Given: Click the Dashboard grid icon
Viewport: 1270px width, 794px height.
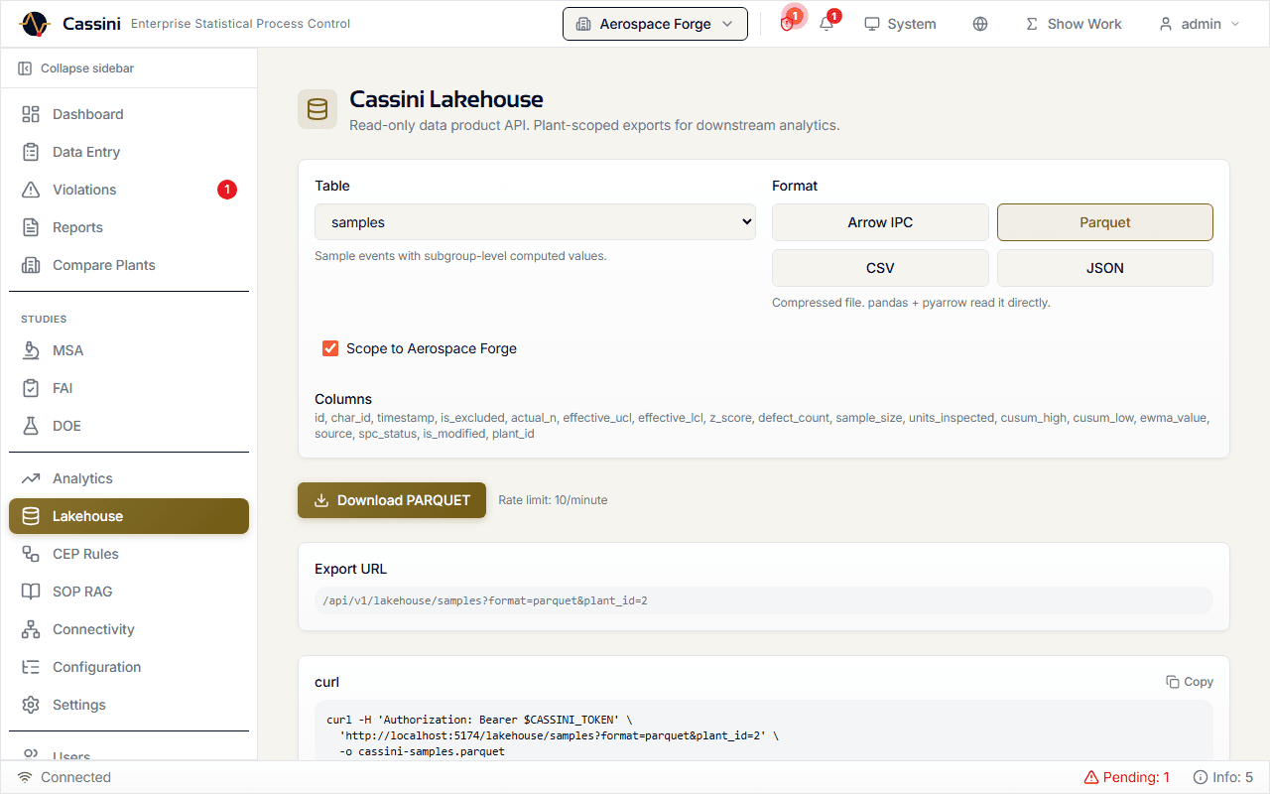Looking at the screenshot, I should click(31, 114).
